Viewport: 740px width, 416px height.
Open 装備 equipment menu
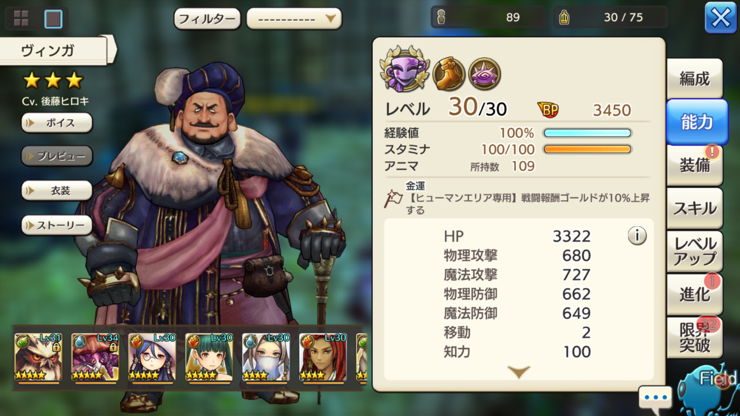pos(695,165)
